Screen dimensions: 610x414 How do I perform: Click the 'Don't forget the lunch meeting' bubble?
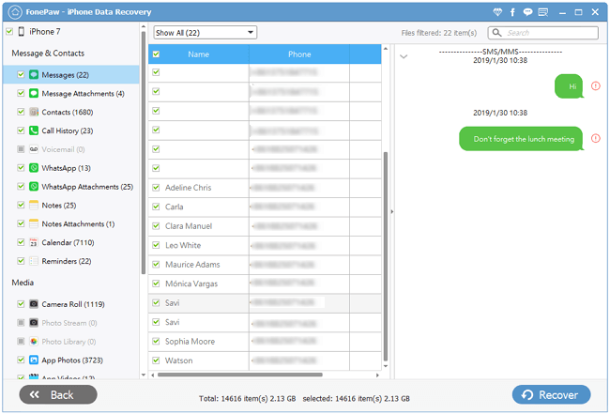522,139
